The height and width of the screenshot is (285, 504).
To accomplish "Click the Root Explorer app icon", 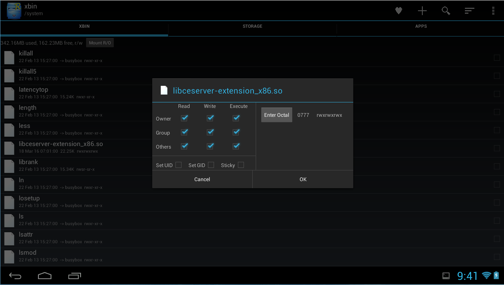I will pos(14,10).
